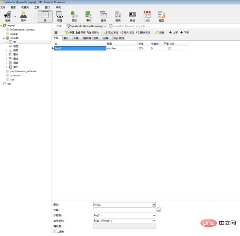Viewport: 240px width, 236px height.
Task: Open the Backup (备份) toolbar icon
Action: click(x=133, y=16)
